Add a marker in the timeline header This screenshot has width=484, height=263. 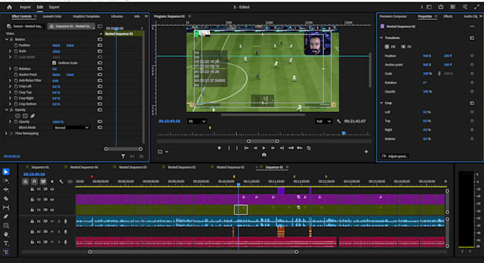point(52,182)
